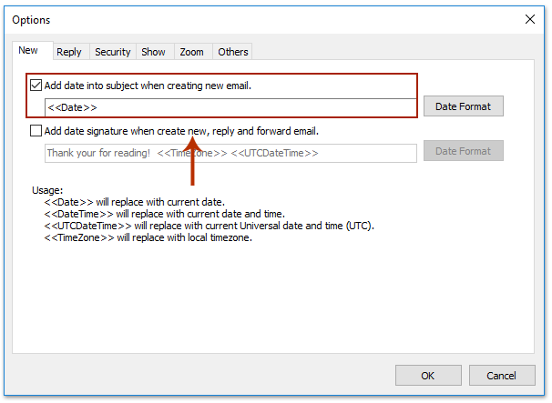Screen dimensions: 552x403
Task: Close the Options dialog with X
Action: (x=529, y=19)
